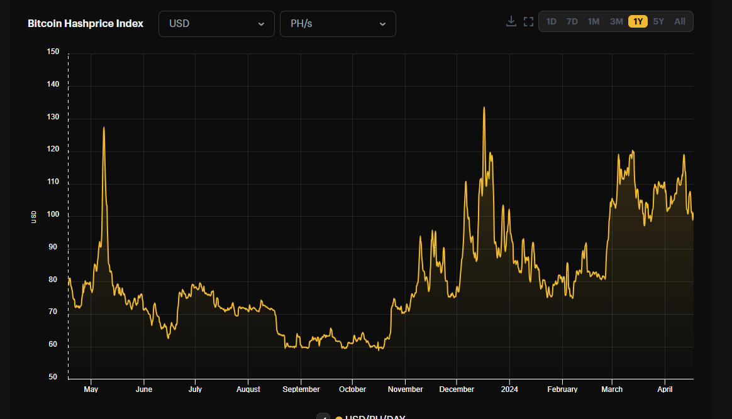Viewport: 732px width, 419px height.
Task: Click the 130 y-axis label
Action: (53, 117)
